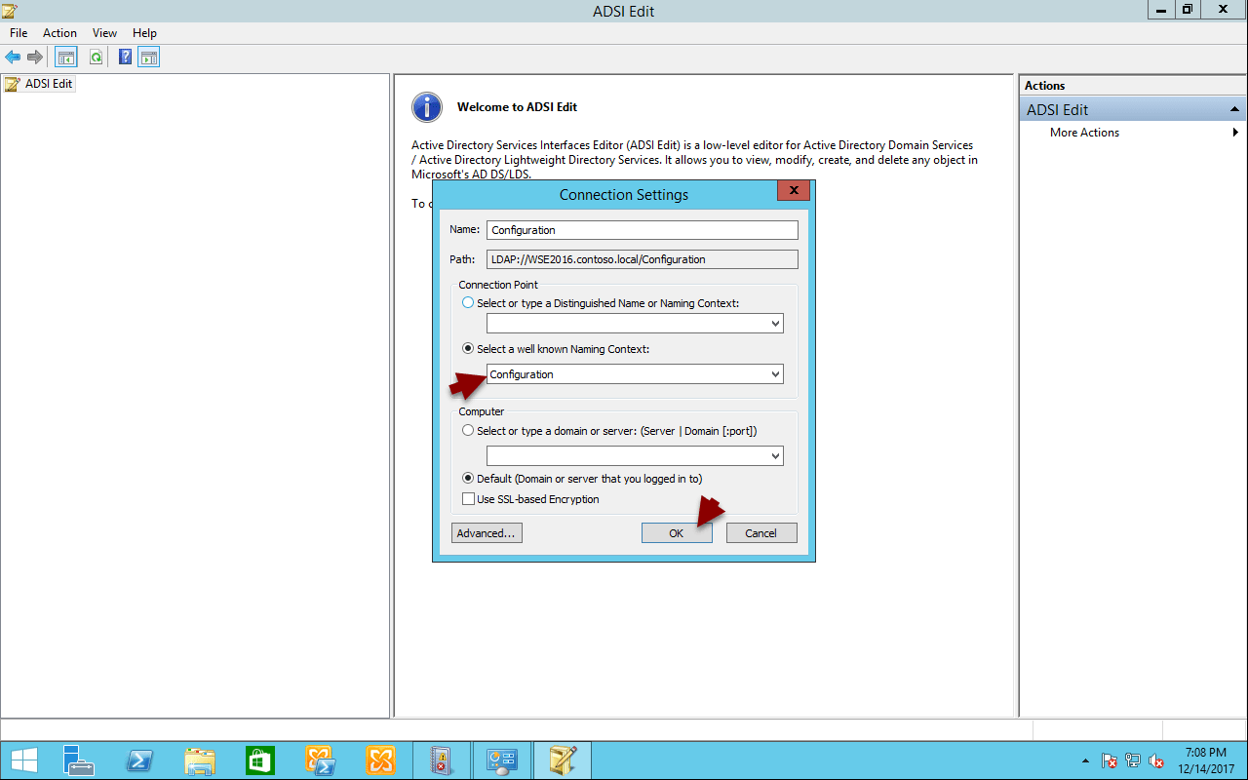
Task: Click the Name field containing Configuration
Action: pyautogui.click(x=642, y=230)
